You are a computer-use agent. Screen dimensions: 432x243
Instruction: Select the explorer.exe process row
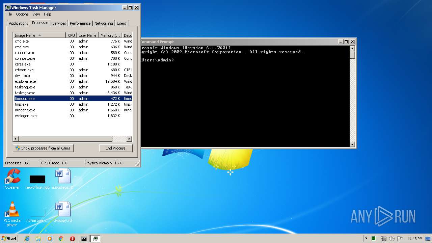73,81
